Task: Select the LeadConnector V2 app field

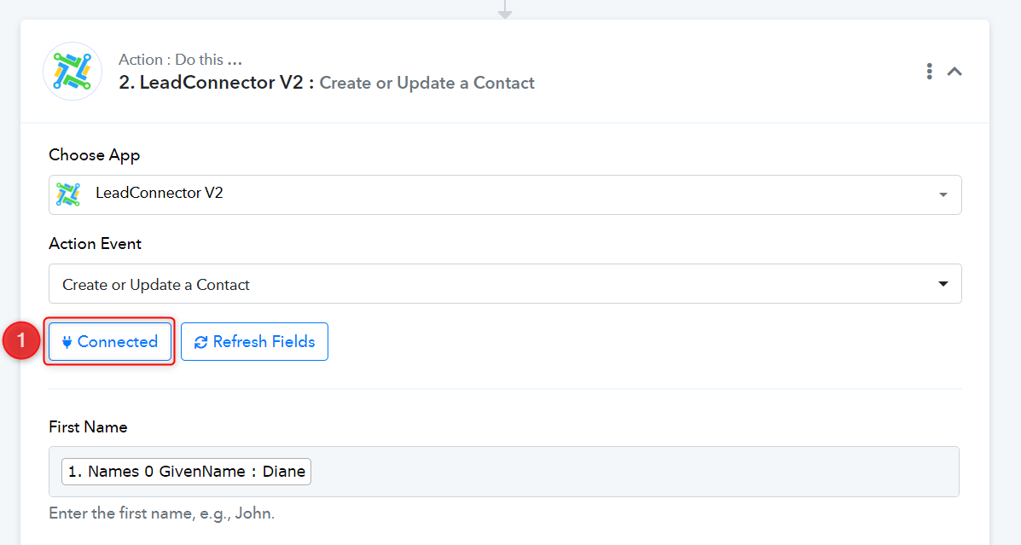Action: (505, 194)
